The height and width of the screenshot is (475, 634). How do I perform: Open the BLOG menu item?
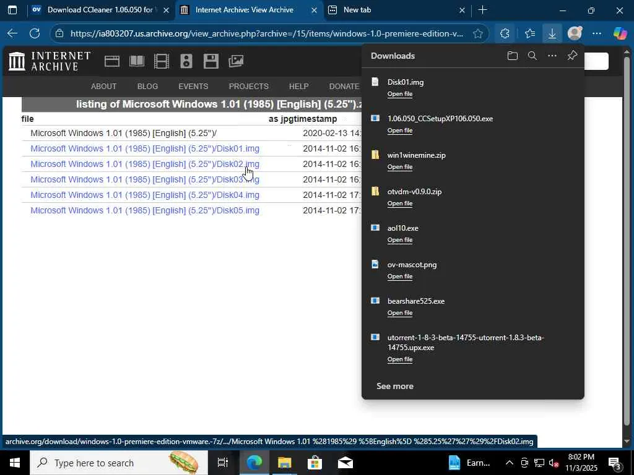(x=147, y=87)
